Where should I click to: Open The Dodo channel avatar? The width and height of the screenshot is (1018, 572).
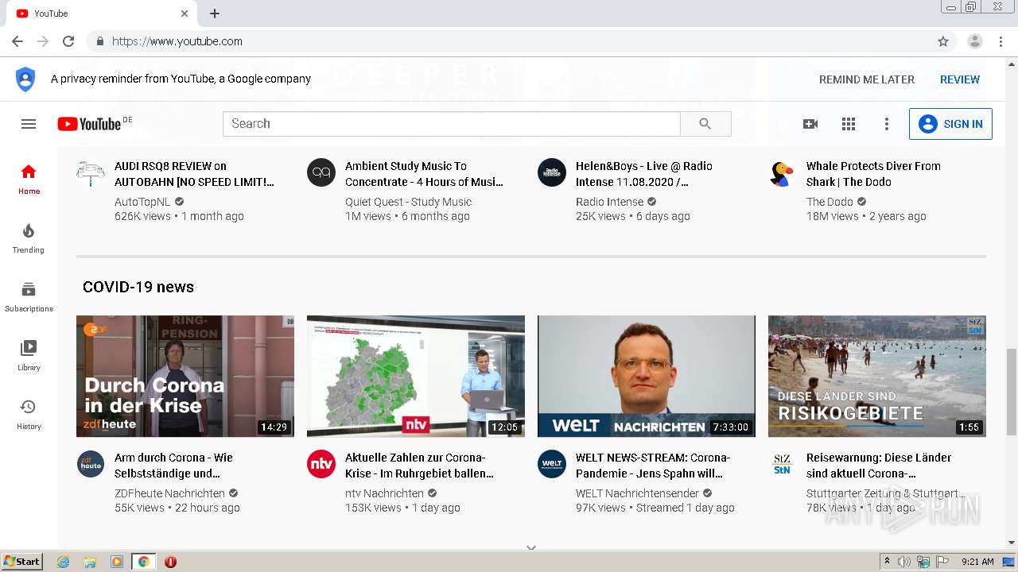(783, 172)
